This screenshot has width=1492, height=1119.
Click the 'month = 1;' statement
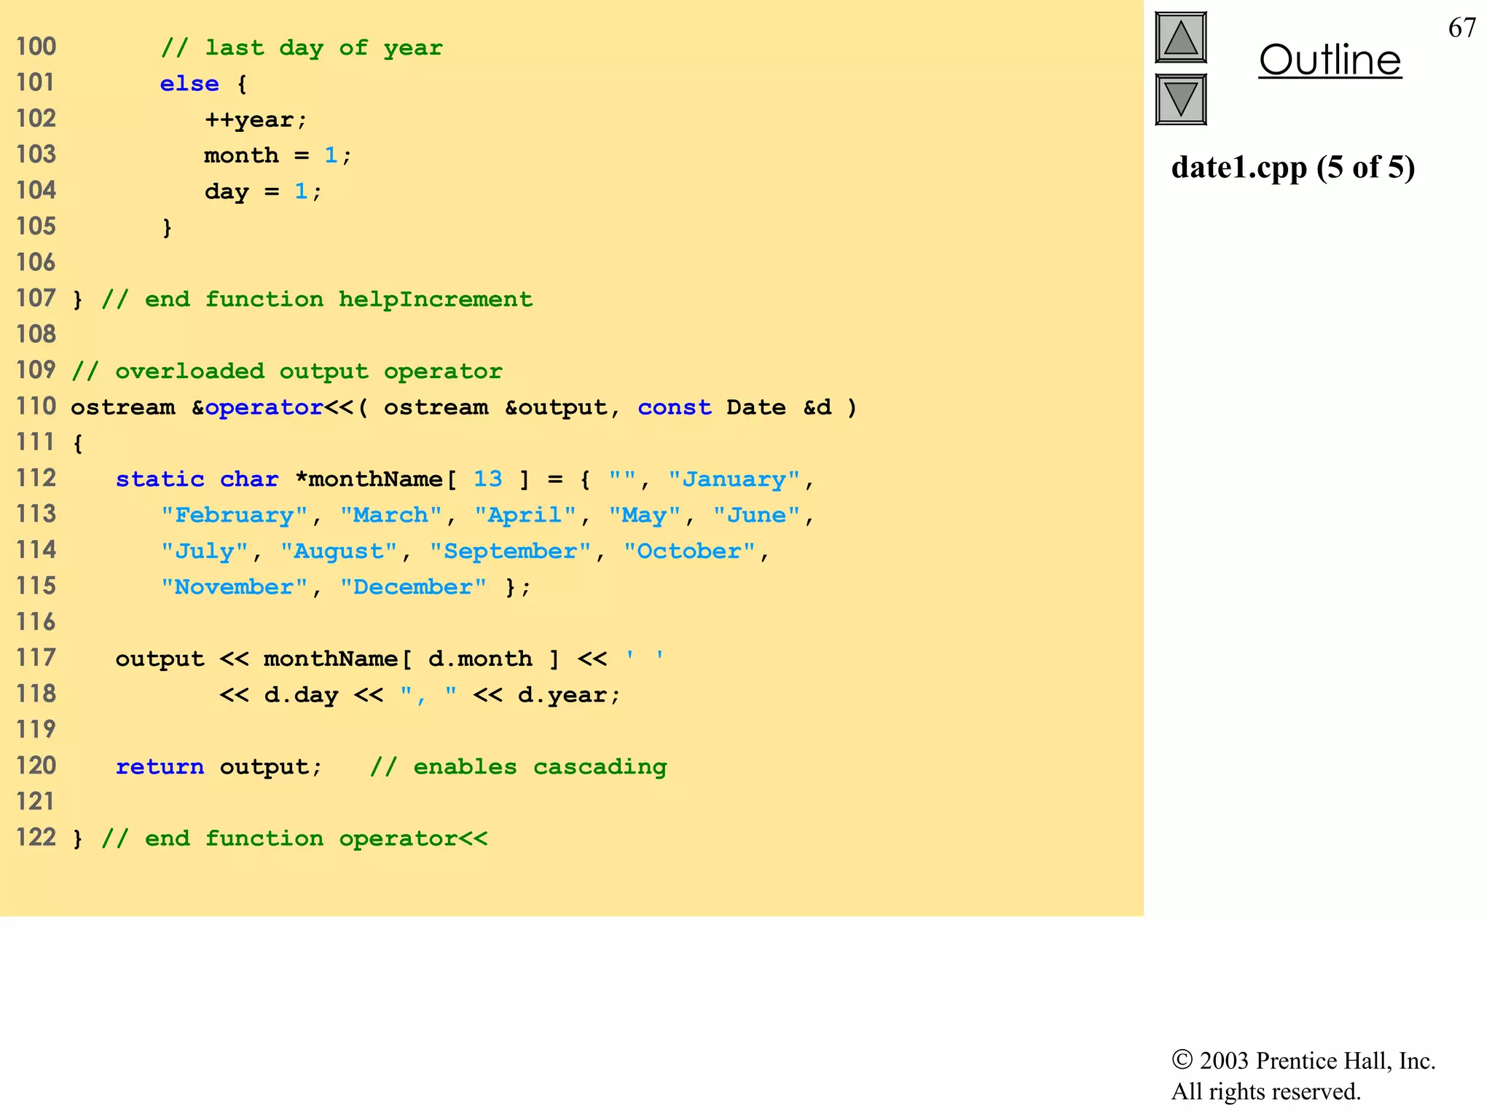[278, 155]
